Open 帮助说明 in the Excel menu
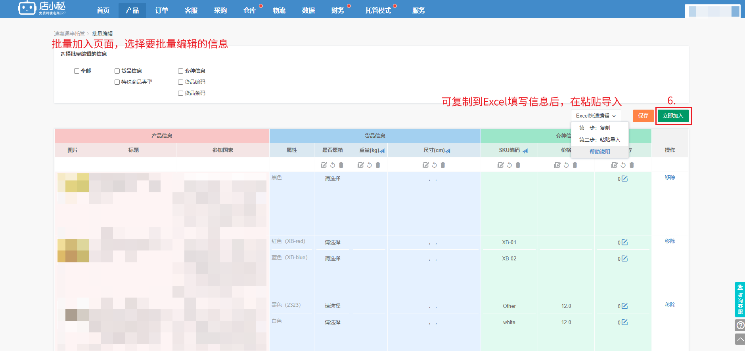Image resolution: width=745 pixels, height=351 pixels. point(600,152)
